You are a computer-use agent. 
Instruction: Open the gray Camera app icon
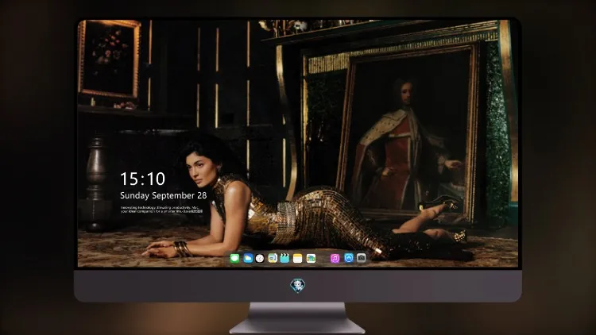click(362, 258)
